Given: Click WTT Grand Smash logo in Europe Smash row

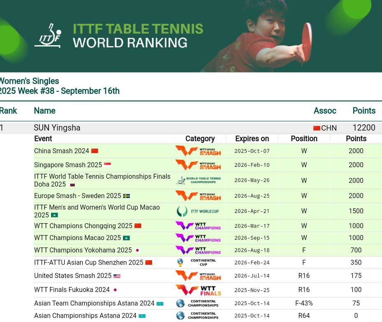Looking at the screenshot, I should [198, 196].
